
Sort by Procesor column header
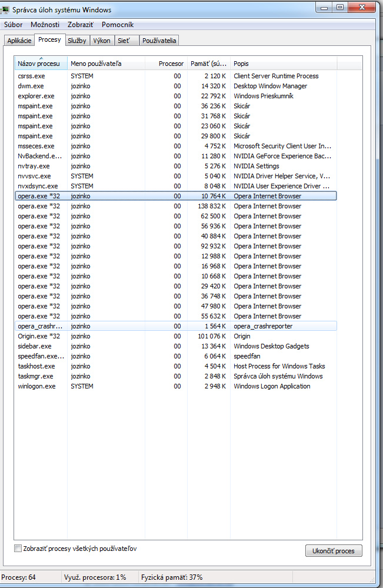click(x=166, y=64)
